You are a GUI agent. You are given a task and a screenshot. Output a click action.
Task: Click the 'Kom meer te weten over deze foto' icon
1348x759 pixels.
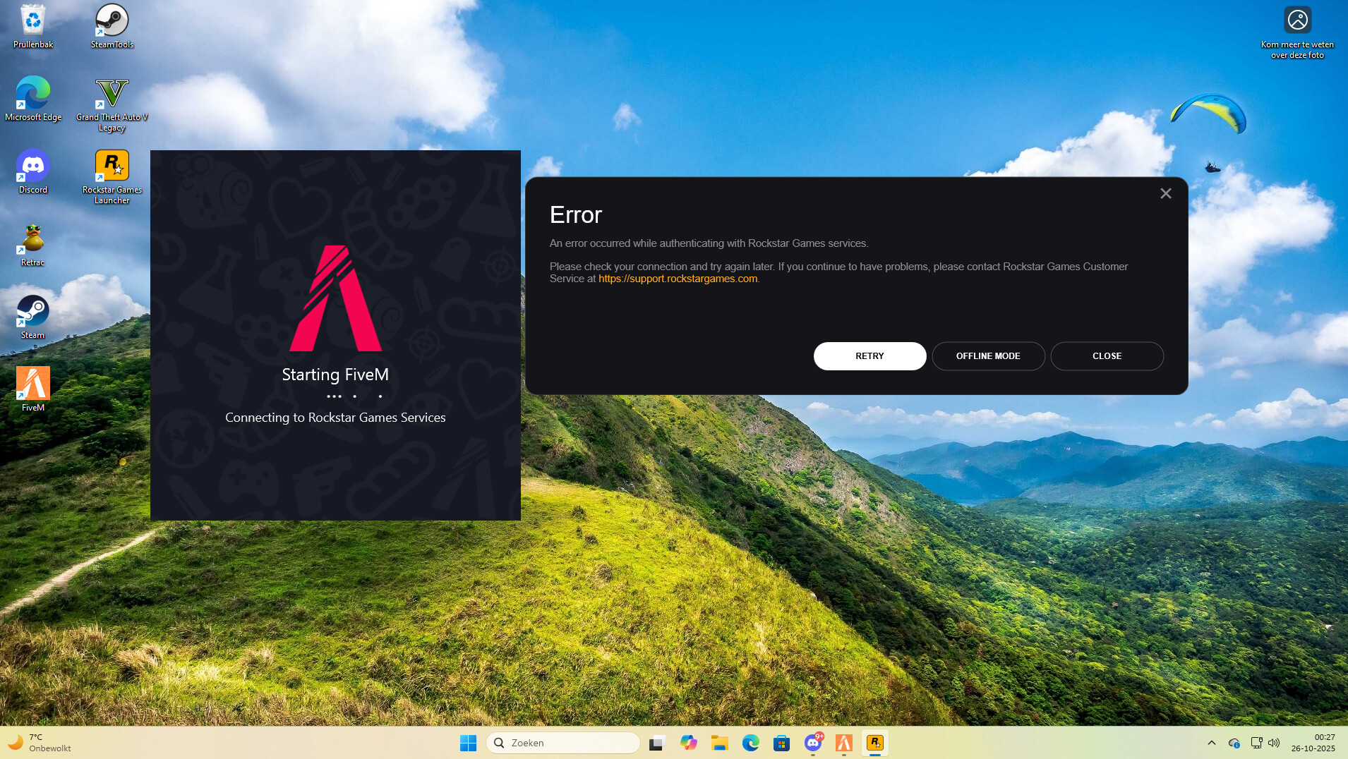pos(1297,32)
